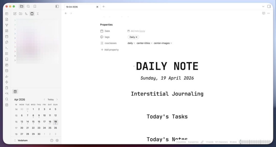Fold the DAILY NOTE heading chevron
The width and height of the screenshot is (276, 147).
point(134,66)
